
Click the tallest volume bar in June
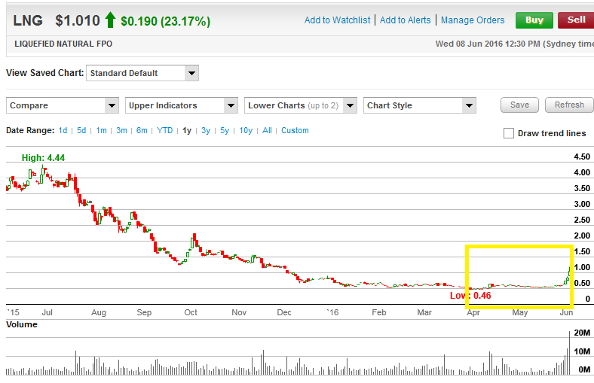[569, 353]
